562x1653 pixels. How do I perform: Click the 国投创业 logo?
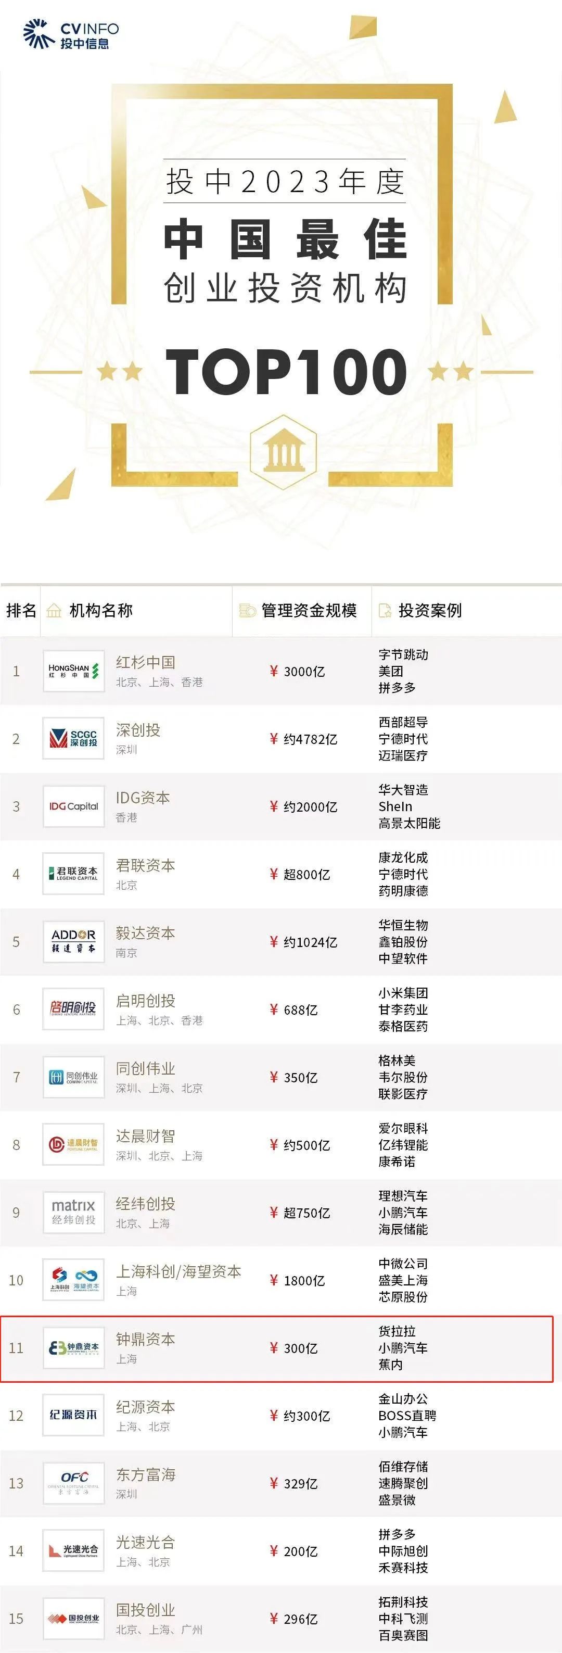(x=74, y=1619)
